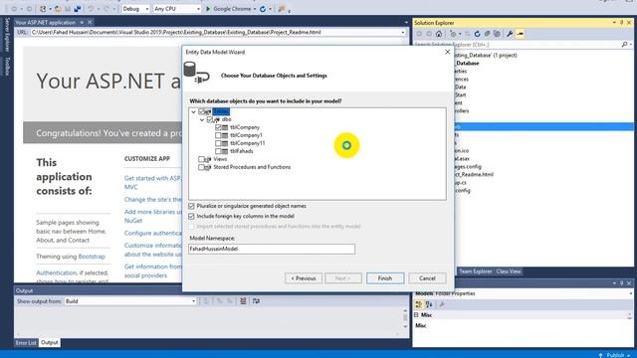Open the Debug configuration dropdown
Image resolution: width=637 pixels, height=358 pixels.
146,9
